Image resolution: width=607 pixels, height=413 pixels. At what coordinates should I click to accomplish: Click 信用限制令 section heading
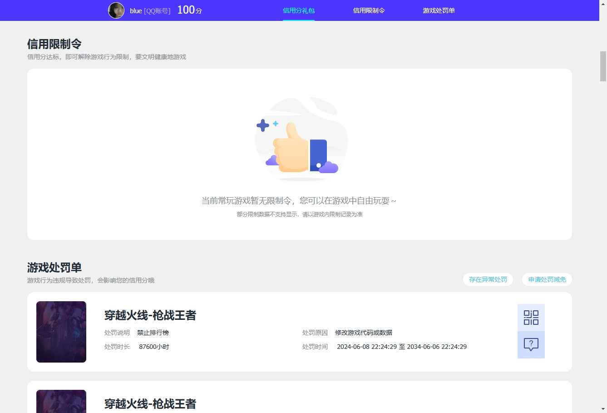pyautogui.click(x=54, y=44)
